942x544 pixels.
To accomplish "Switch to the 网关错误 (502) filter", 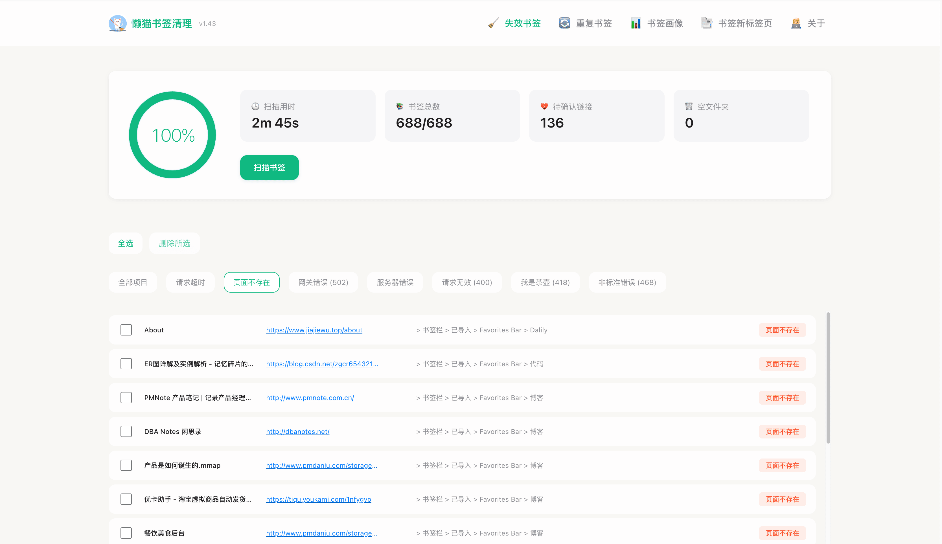I will tap(323, 282).
